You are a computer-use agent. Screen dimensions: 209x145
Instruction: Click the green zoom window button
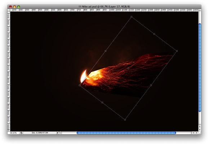point(19,6)
